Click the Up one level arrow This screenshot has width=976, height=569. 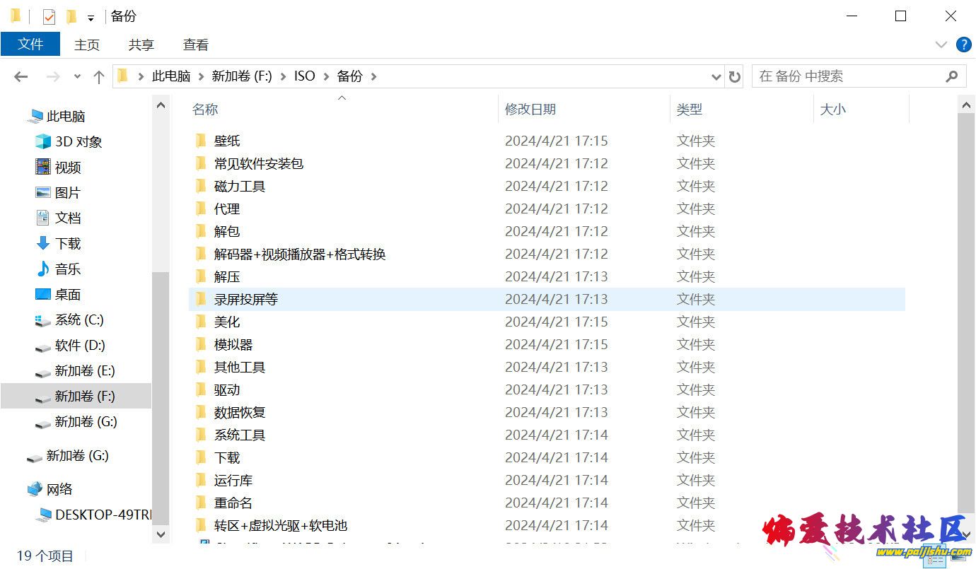click(x=99, y=76)
